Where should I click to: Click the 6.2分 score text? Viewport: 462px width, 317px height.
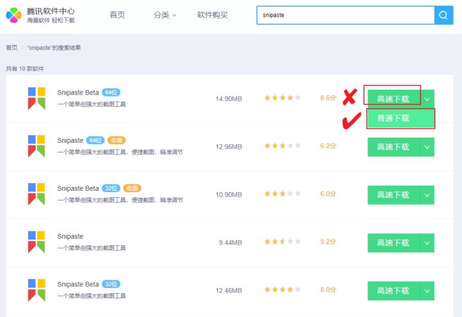point(328,146)
